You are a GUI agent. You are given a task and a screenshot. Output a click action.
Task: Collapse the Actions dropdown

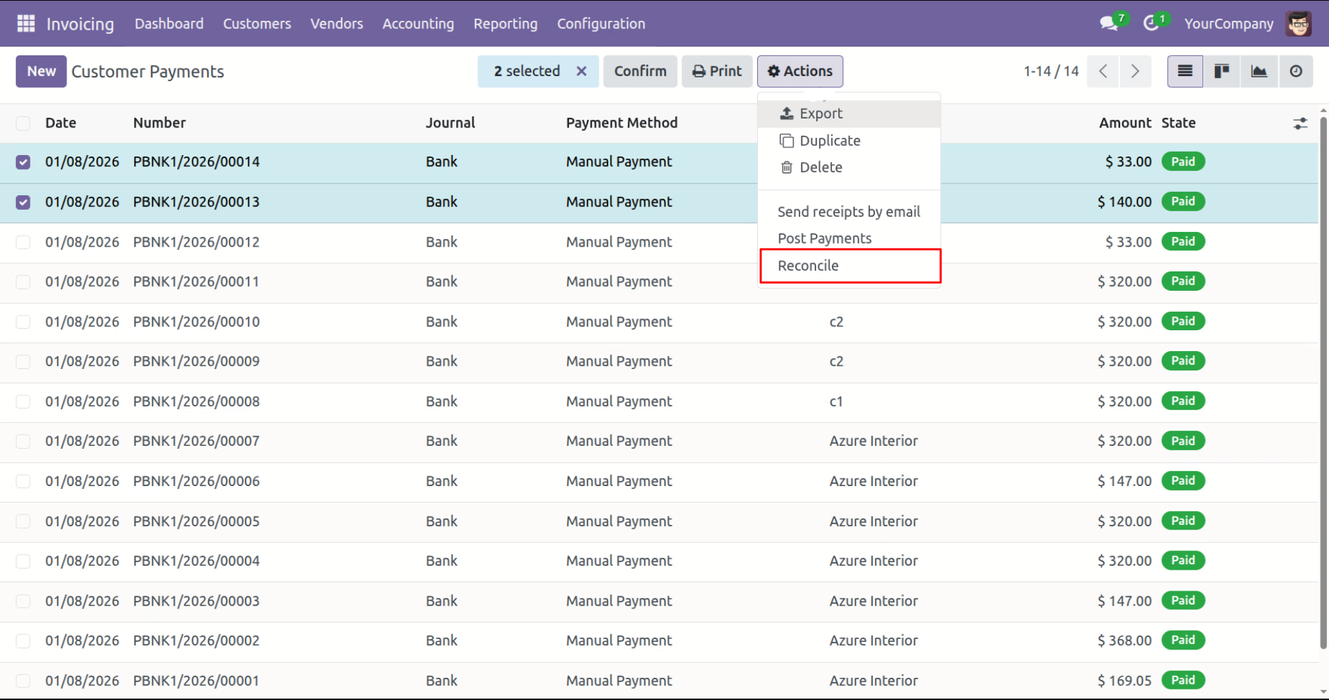pyautogui.click(x=799, y=71)
